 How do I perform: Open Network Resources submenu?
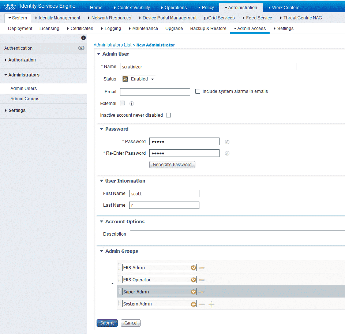[x=109, y=18]
